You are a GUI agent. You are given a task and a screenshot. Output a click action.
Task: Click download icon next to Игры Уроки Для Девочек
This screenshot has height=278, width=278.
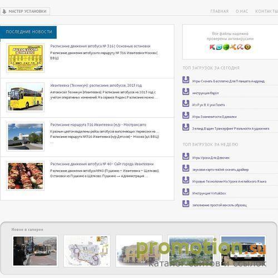tap(186, 156)
